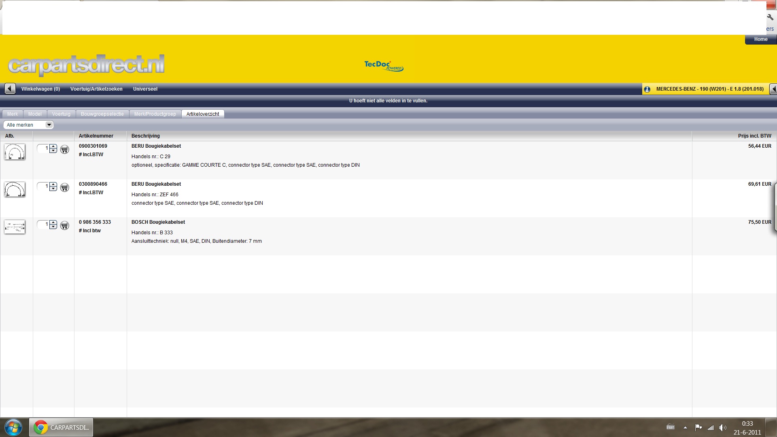Add BERU 0300890466 to shopping cart
Screen dimensions: 777x437
coord(65,188)
